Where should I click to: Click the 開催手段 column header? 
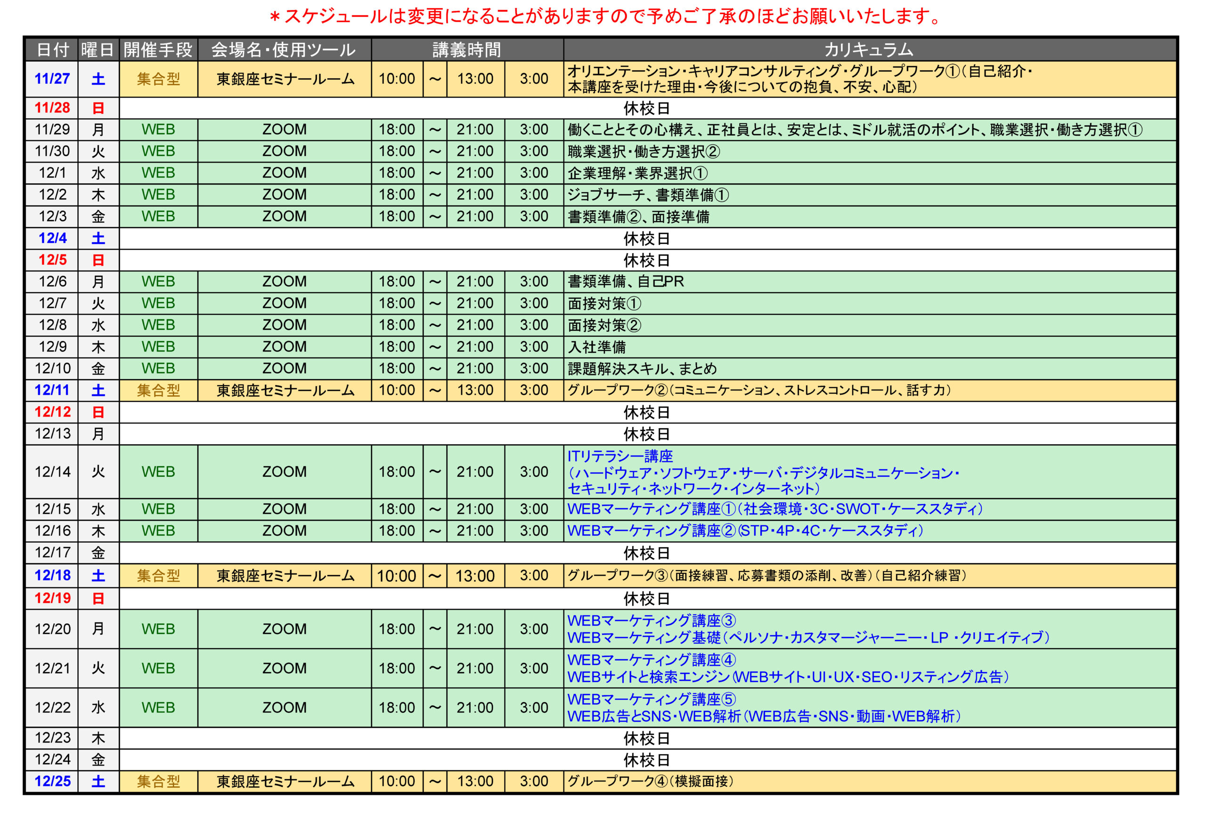coord(158,50)
